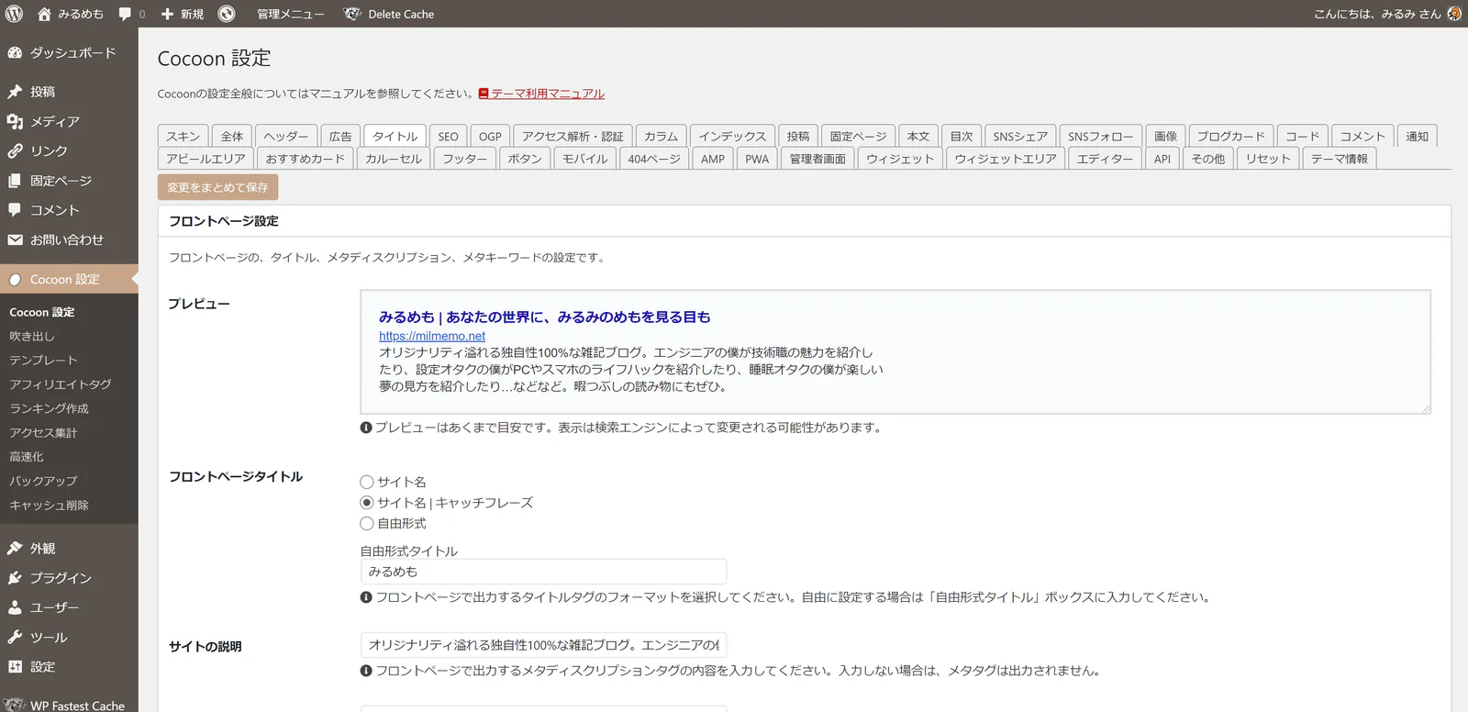Image resolution: width=1468 pixels, height=712 pixels.
Task: Click the 吹き出し submenu link
Action: (x=32, y=337)
